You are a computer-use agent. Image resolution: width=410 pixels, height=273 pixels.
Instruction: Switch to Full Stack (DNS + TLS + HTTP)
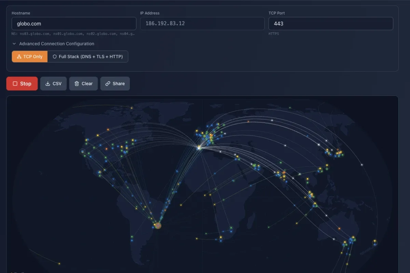point(88,57)
